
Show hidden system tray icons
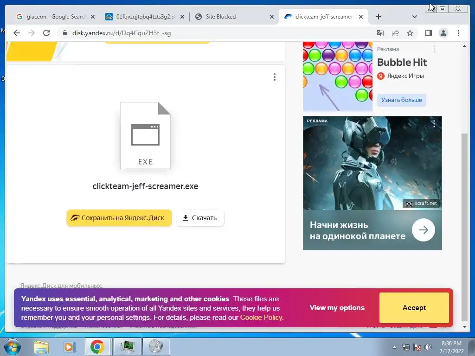point(394,347)
